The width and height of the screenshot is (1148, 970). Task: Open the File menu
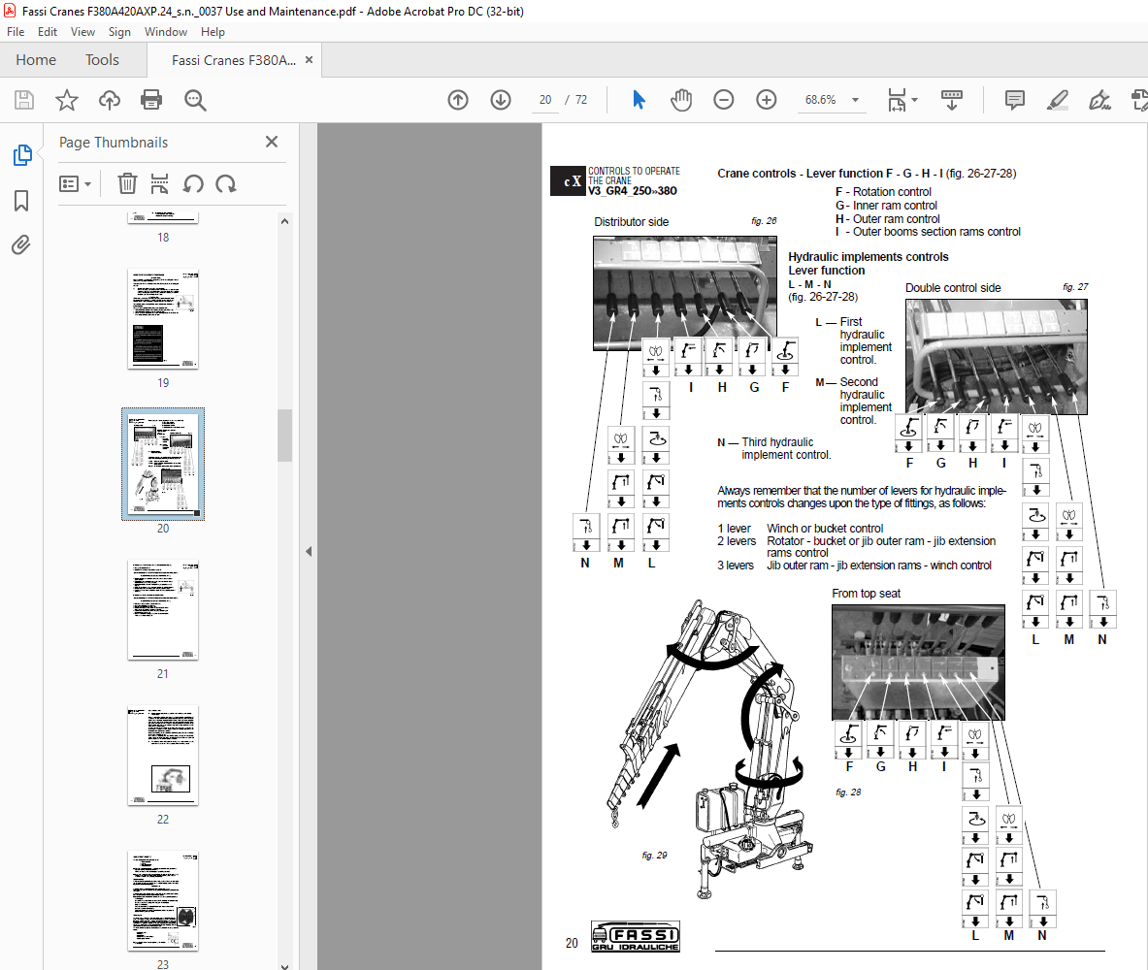coord(16,31)
